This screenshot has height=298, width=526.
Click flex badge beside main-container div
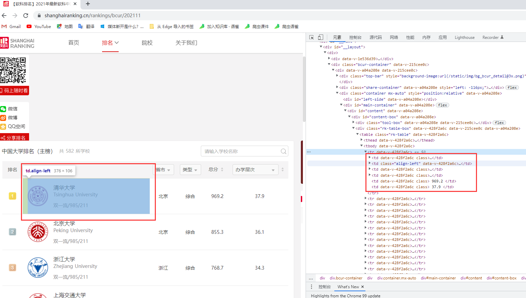pos(443,105)
